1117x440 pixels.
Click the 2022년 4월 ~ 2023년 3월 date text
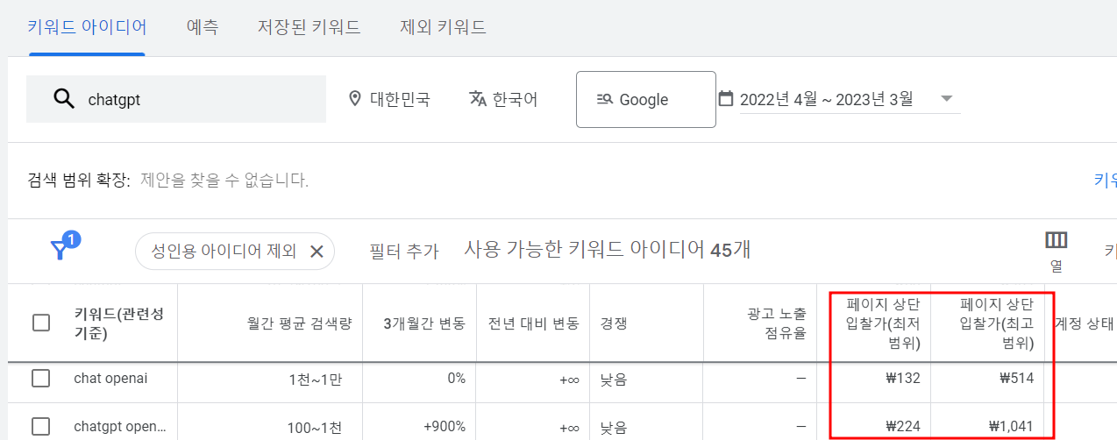point(826,99)
